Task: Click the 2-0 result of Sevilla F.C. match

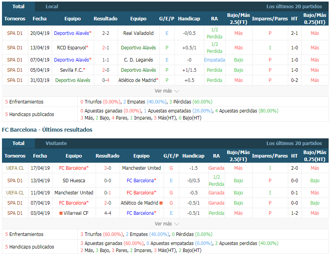Action: pos(105,70)
